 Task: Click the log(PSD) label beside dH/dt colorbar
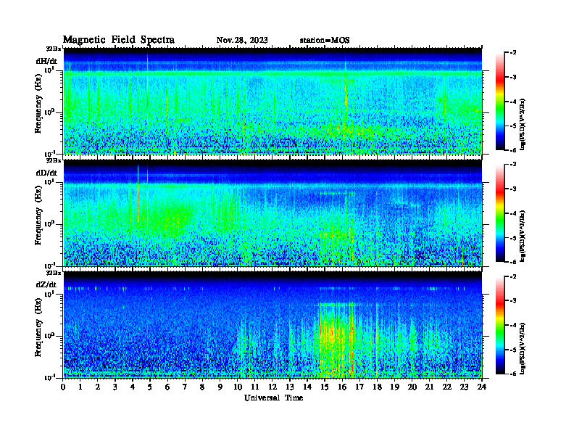[523, 124]
